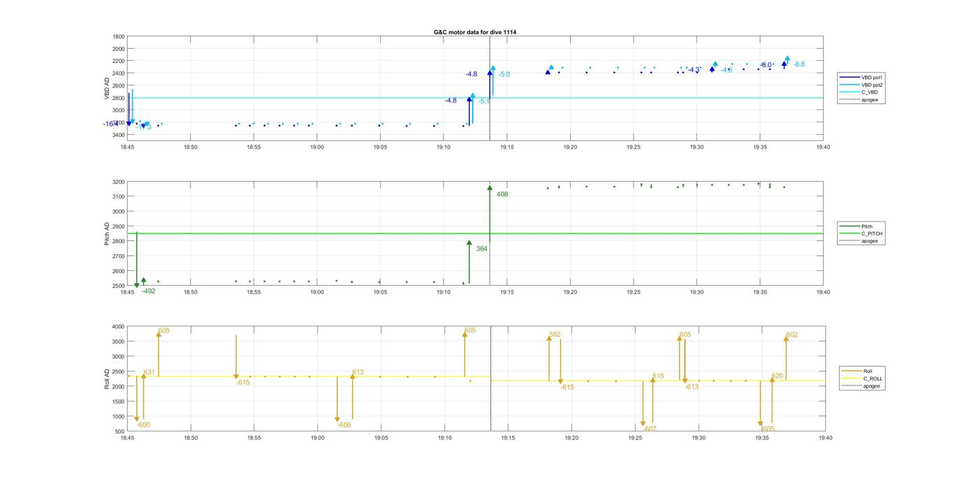Click the '620' roll data label
The height and width of the screenshot is (484, 978).
[x=778, y=376]
